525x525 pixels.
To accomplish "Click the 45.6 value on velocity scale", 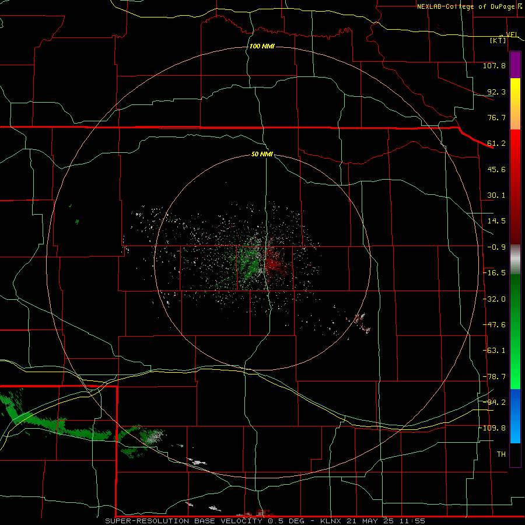I will [496, 169].
